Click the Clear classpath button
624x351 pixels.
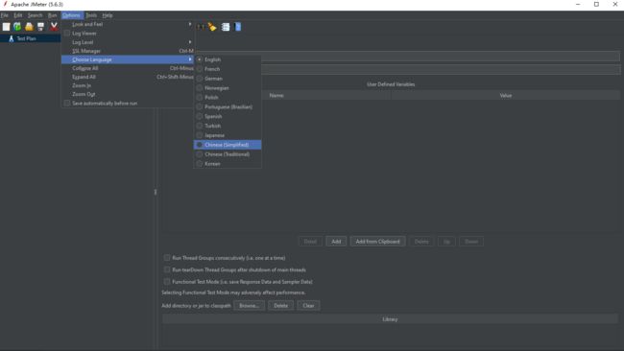coord(308,306)
